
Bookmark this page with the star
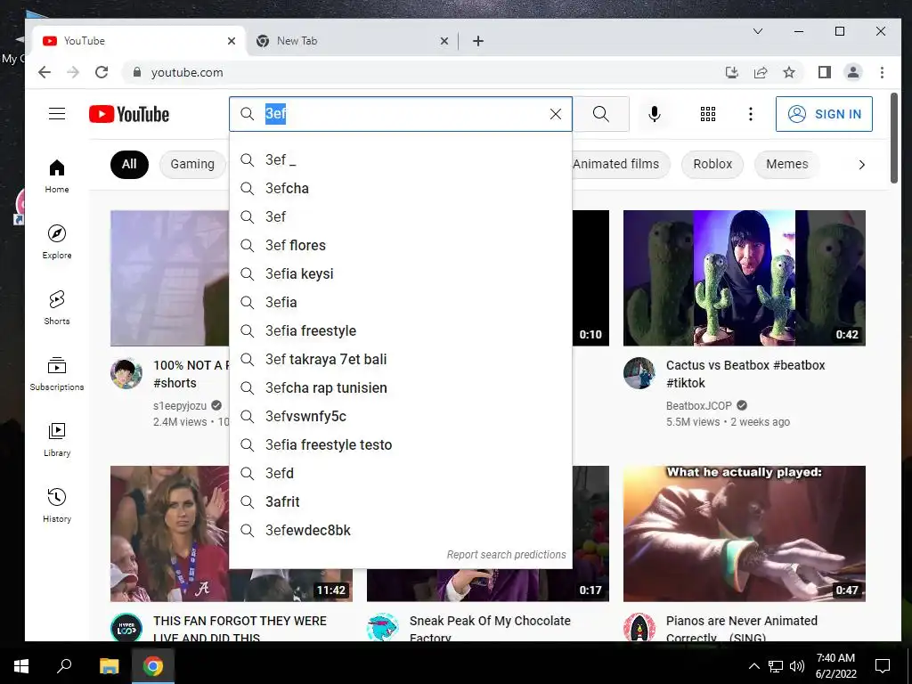[x=789, y=72]
